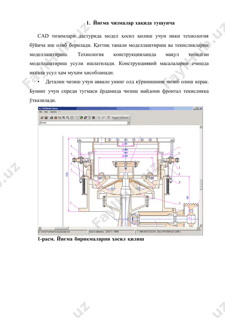Click the Print icon in toolbar
Image resolution: width=225 pixels, height=319 pixels.
pyautogui.click(x=51, y=118)
